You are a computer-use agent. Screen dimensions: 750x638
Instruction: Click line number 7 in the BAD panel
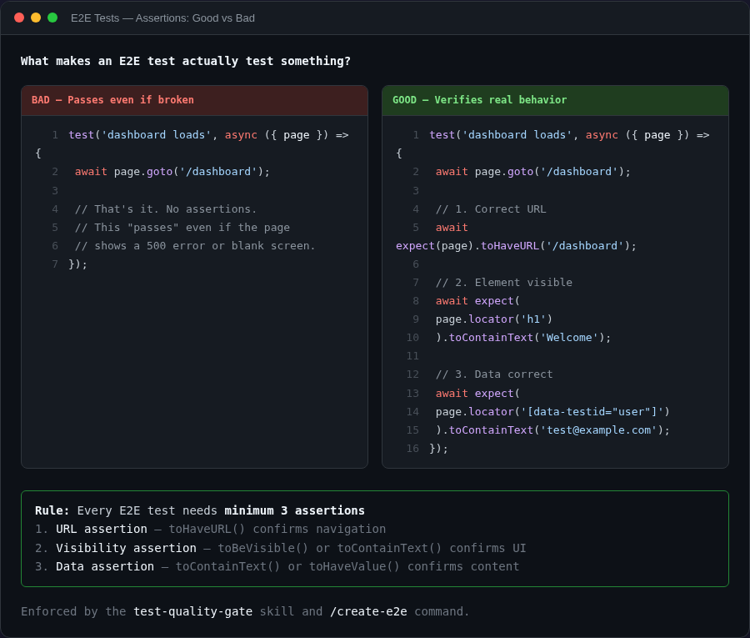point(54,264)
